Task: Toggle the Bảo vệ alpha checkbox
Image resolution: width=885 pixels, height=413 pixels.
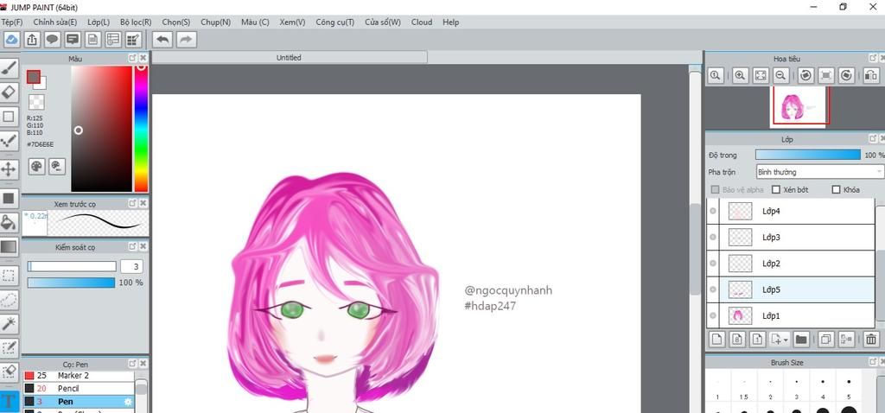Action: click(x=716, y=189)
